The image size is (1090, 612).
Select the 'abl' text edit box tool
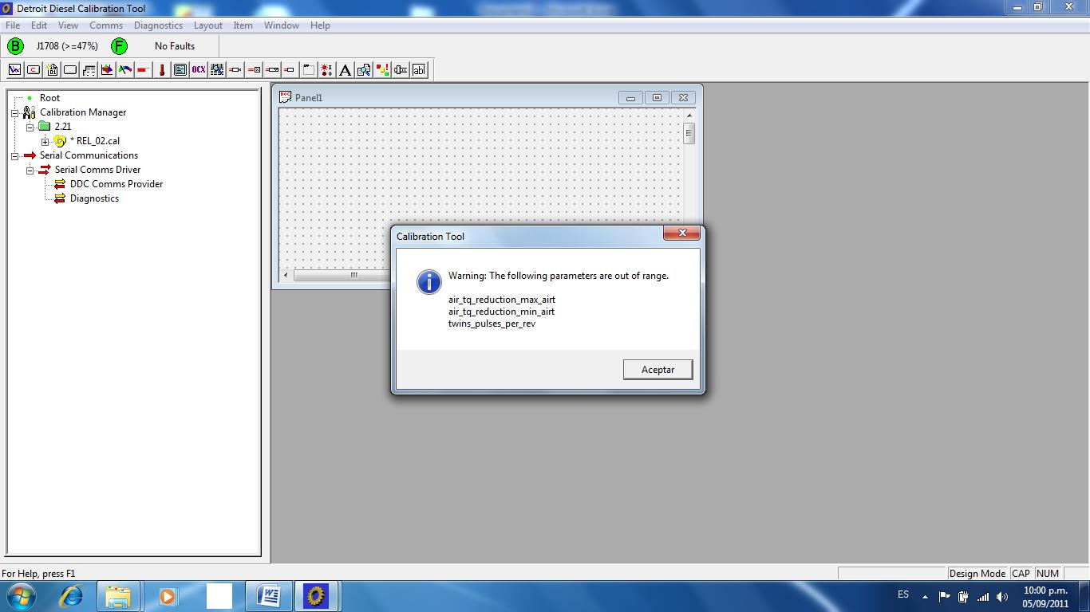point(419,70)
